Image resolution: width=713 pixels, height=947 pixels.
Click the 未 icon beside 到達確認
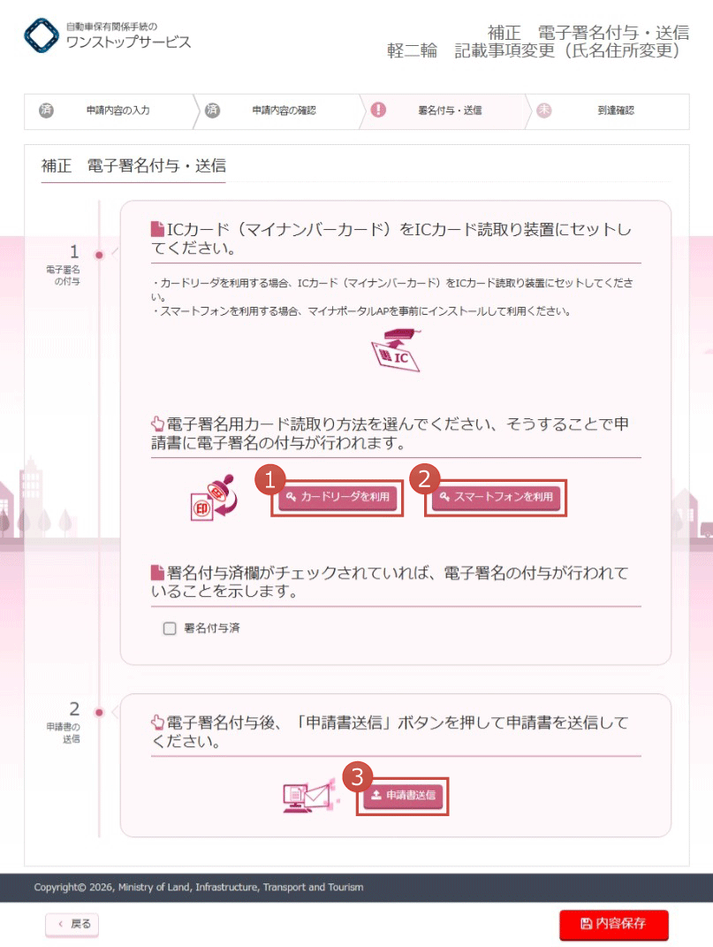pos(544,110)
